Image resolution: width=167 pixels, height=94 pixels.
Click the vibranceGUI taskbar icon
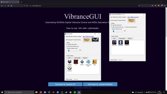[79, 92]
